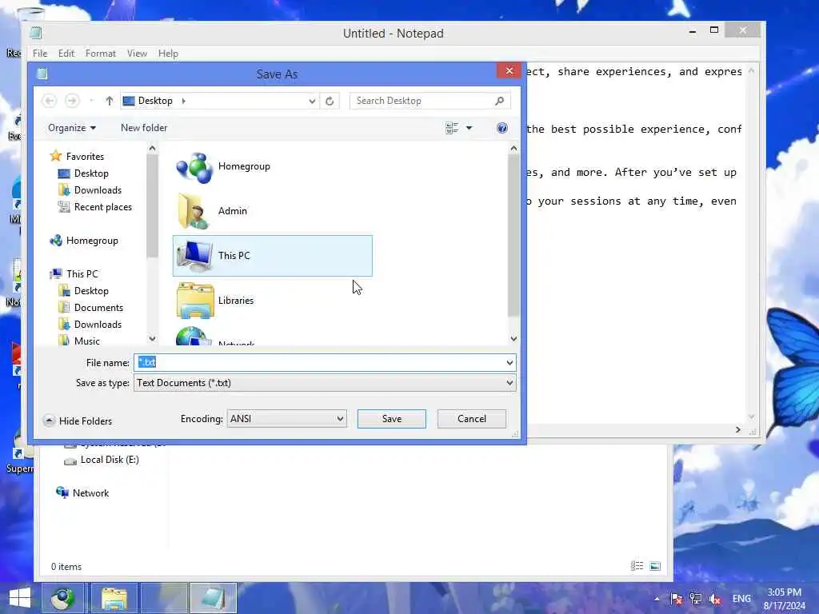Click Libraries folder icon in list
819x614 pixels.
[195, 301]
